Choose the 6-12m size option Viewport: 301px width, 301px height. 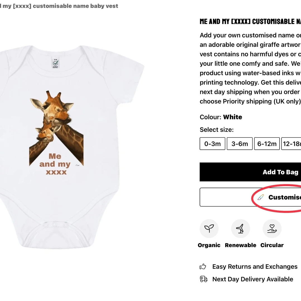[x=267, y=144]
